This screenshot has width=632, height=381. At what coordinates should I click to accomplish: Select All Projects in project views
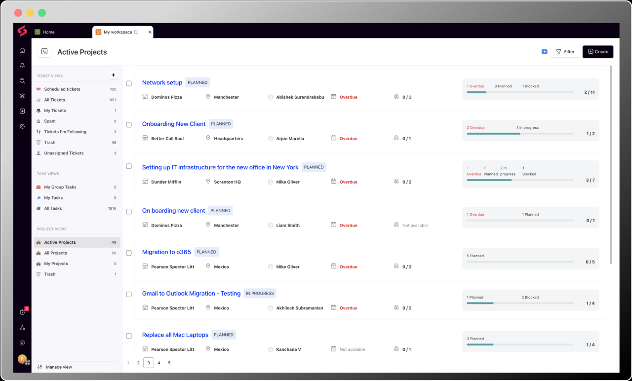pyautogui.click(x=55, y=253)
